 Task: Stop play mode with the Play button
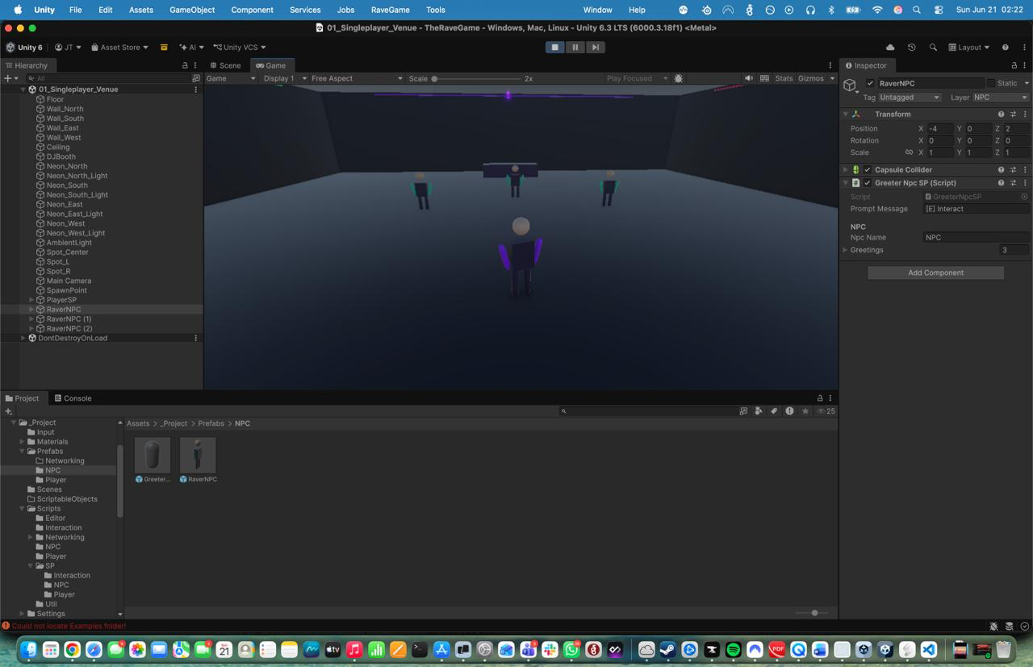[x=554, y=48]
